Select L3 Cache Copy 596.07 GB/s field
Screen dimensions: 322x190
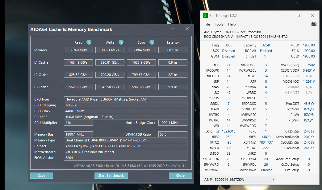(141, 87)
